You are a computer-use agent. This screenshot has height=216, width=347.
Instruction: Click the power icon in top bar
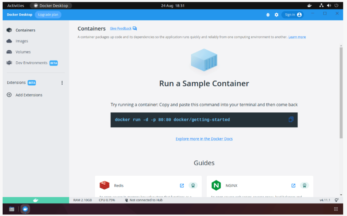point(336,6)
